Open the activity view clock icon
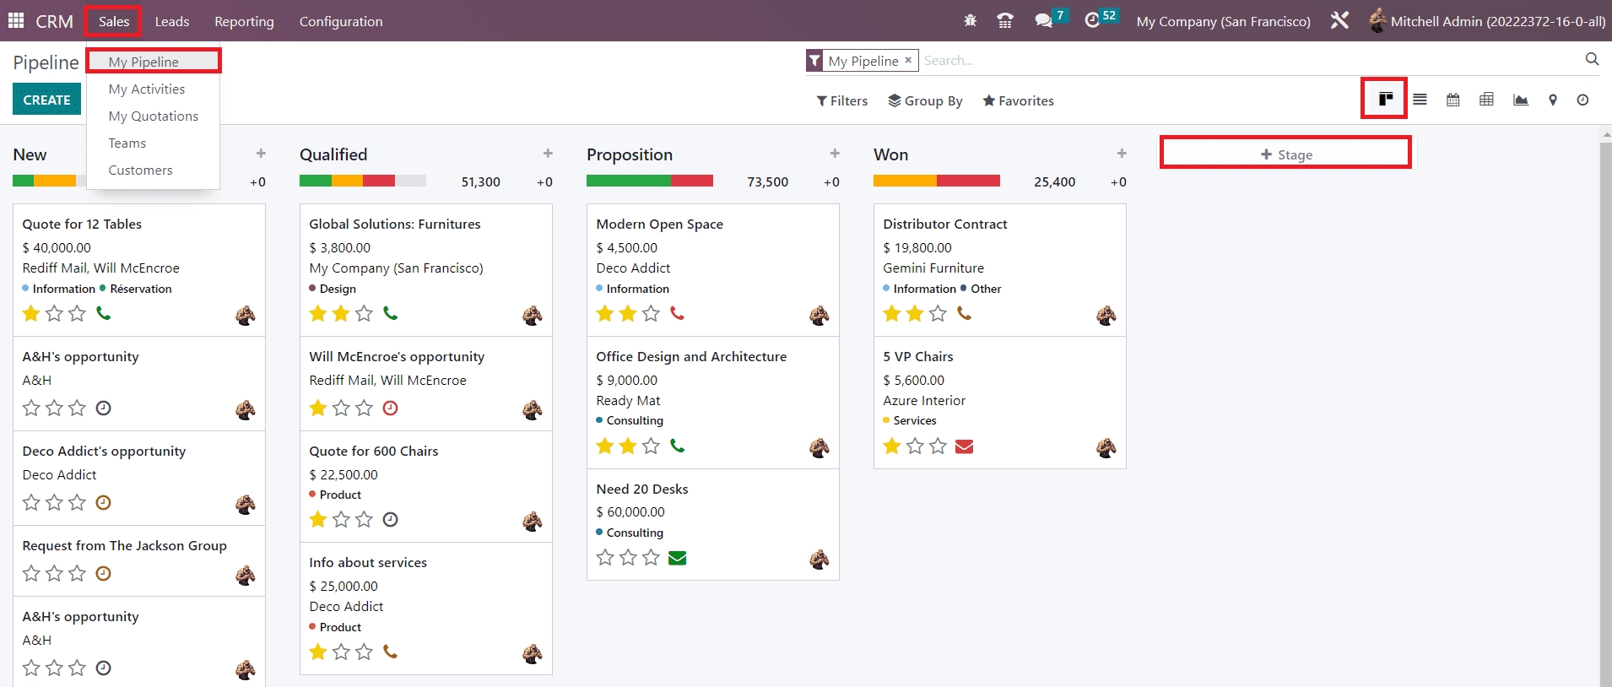 [x=1582, y=100]
